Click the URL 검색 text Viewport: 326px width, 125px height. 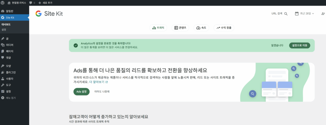[x=277, y=13]
